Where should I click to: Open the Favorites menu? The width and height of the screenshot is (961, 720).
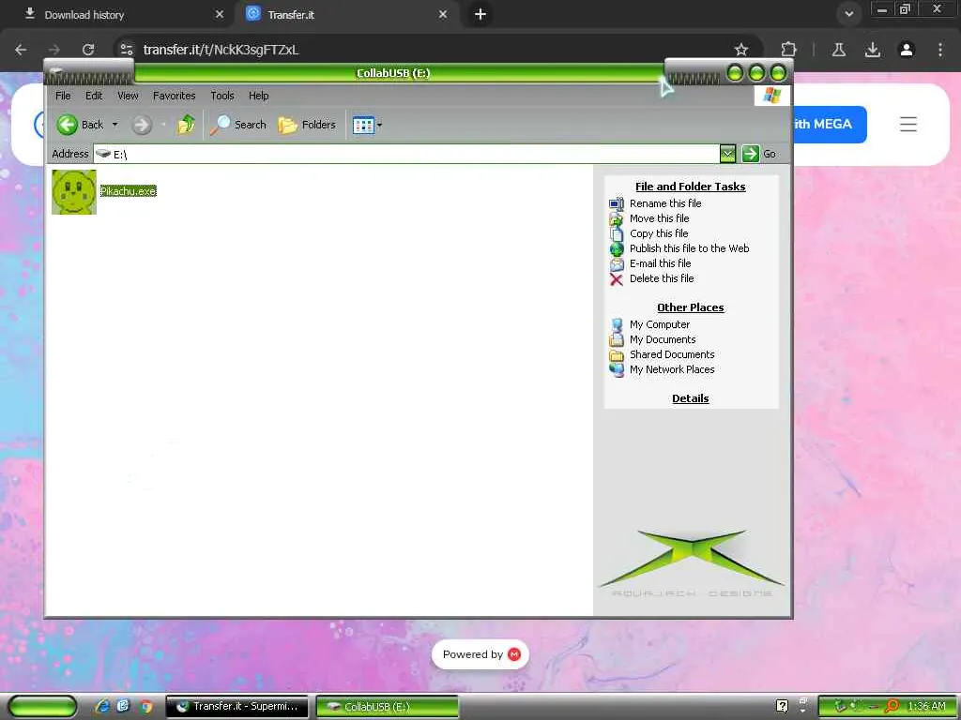pyautogui.click(x=174, y=96)
